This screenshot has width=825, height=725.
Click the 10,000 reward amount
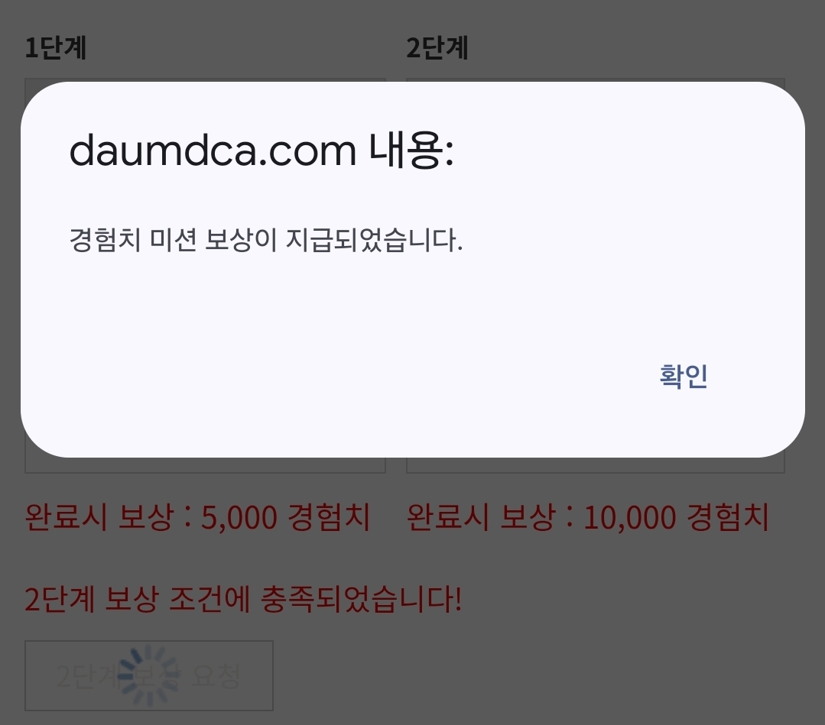click(630, 517)
